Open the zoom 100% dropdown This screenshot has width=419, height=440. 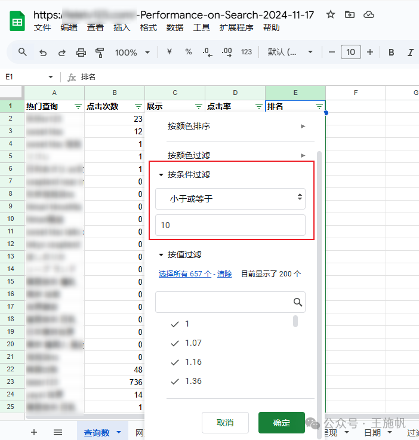133,53
